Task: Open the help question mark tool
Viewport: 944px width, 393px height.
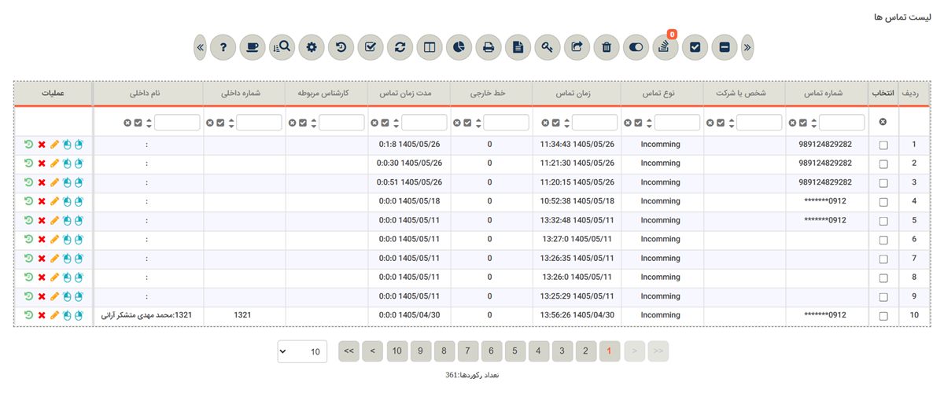Action: click(x=223, y=47)
